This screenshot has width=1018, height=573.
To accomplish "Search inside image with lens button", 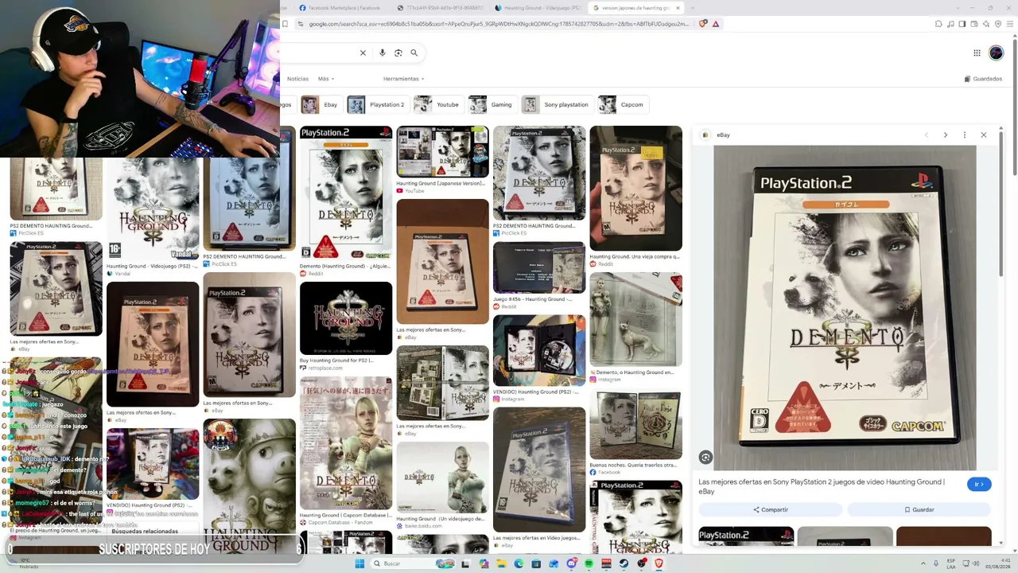I will pos(705,457).
